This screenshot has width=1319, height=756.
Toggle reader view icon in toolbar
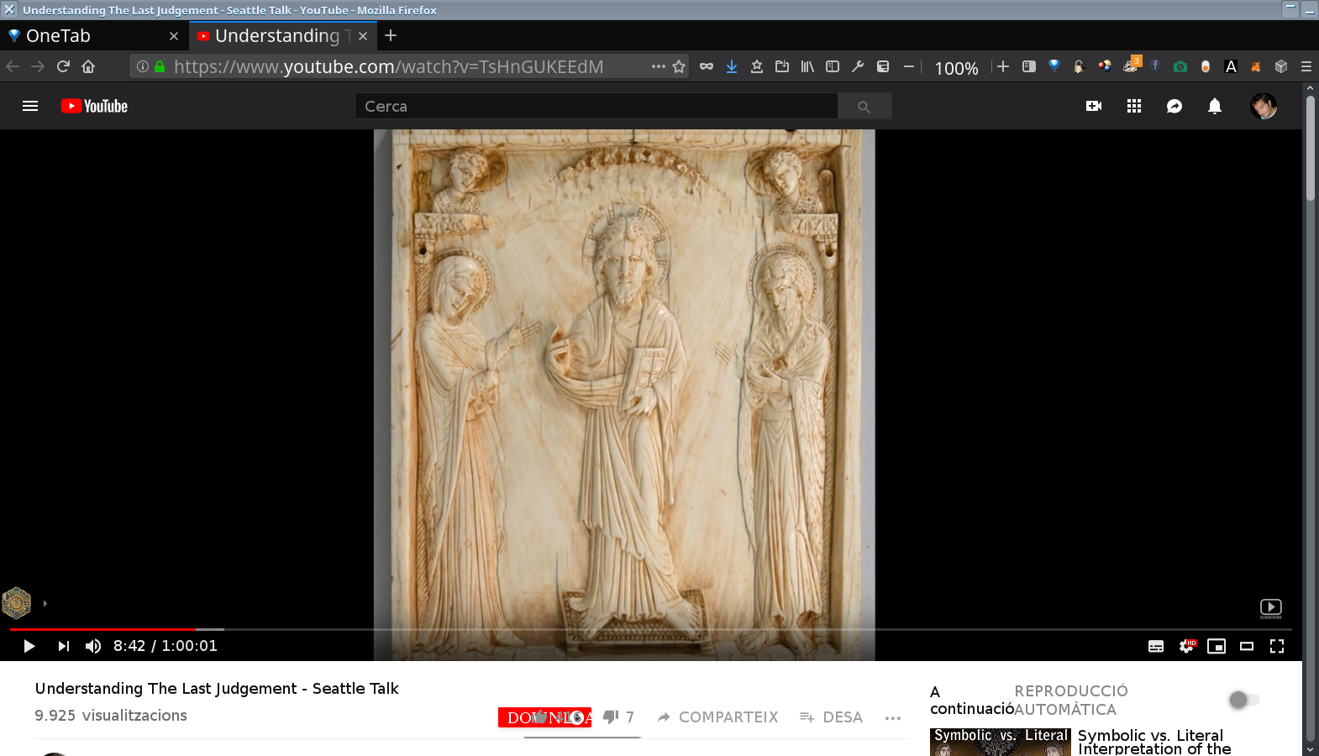[1028, 66]
